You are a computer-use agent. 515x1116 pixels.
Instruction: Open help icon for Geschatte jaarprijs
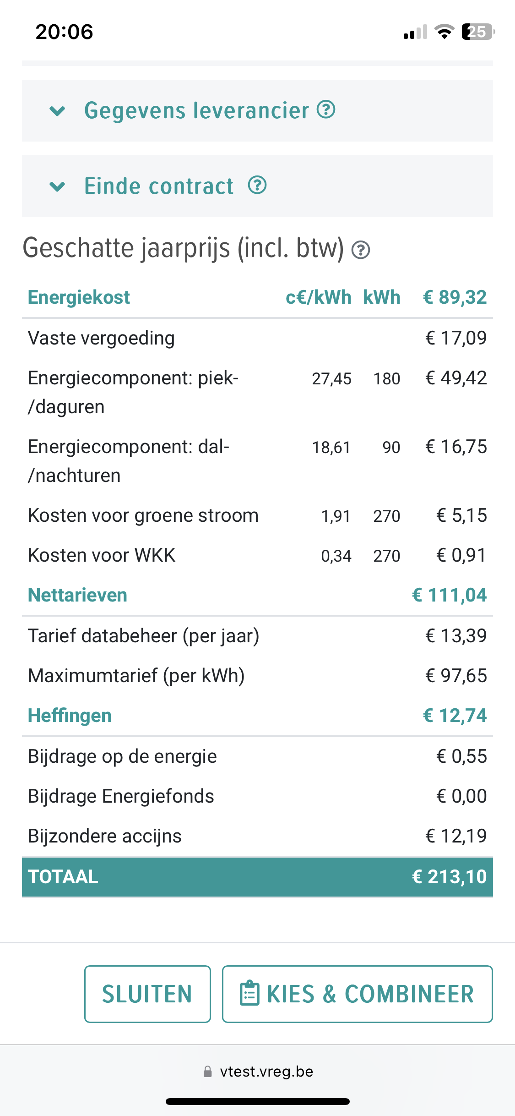click(361, 250)
